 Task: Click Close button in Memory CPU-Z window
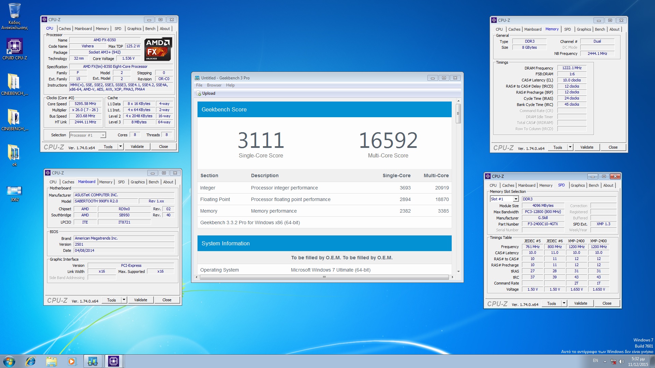click(x=613, y=147)
